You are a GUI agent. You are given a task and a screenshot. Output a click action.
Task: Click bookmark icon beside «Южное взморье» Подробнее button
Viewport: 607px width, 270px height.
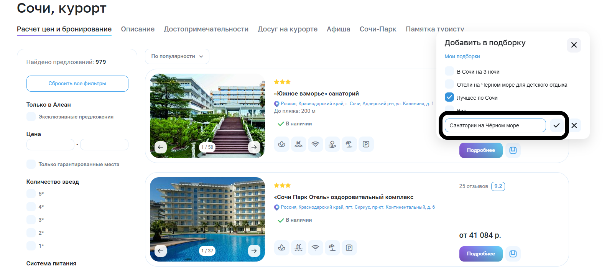(x=513, y=150)
